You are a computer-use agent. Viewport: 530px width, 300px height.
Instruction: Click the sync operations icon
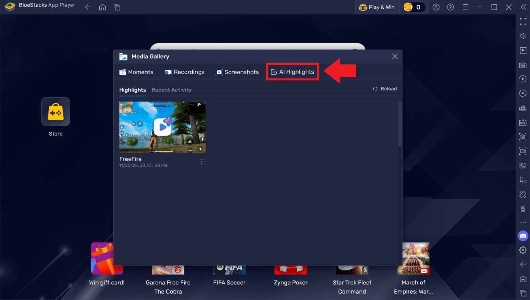tap(523, 93)
